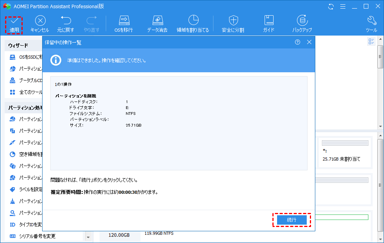Click the drive letter E: value
This screenshot has height=243, width=384.
127,108
